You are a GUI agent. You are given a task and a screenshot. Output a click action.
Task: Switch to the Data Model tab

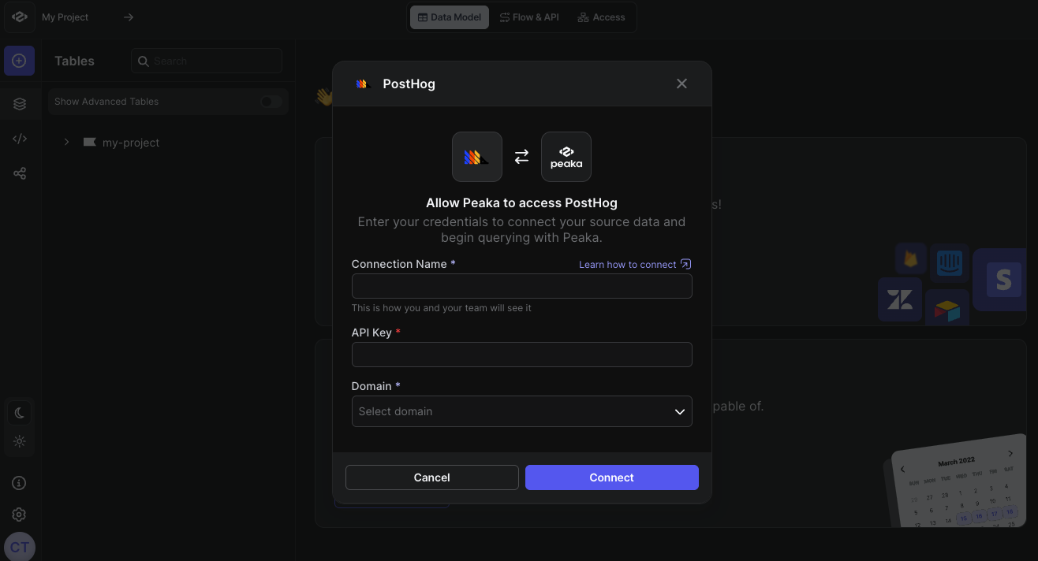450,17
